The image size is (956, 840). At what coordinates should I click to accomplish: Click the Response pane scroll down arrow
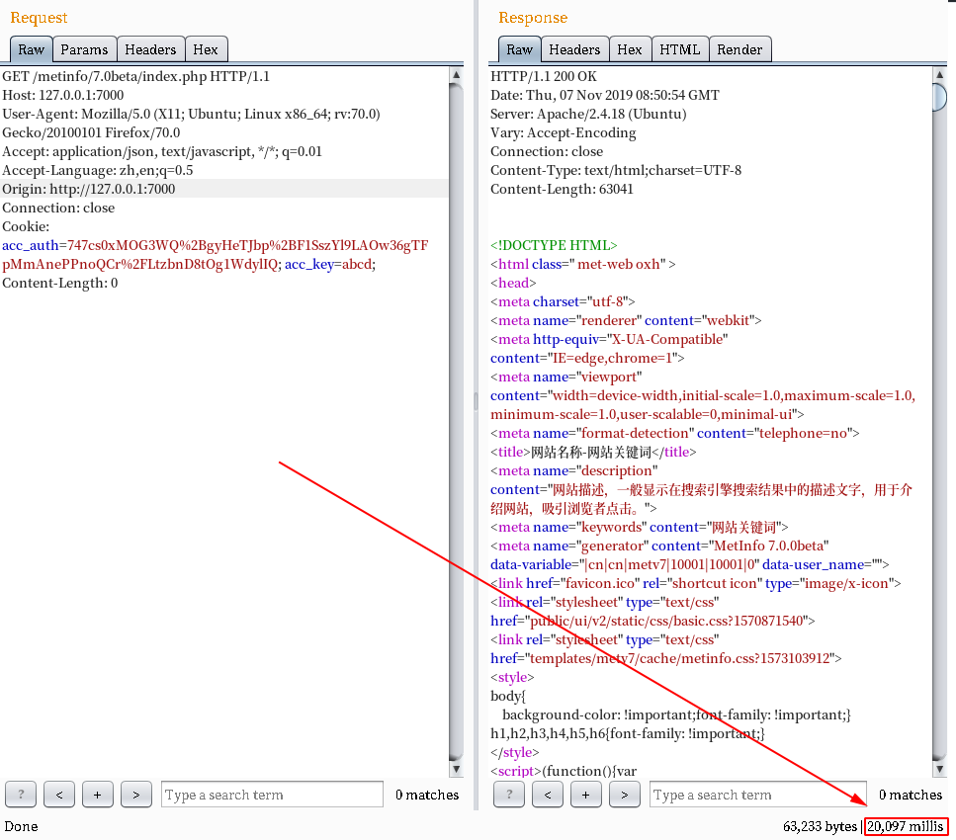pyautogui.click(x=939, y=769)
